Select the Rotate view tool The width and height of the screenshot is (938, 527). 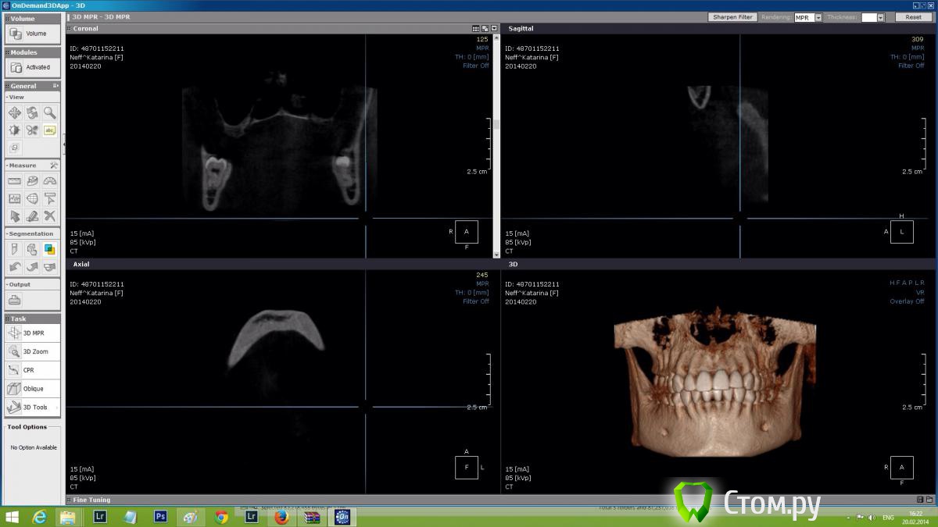coord(32,113)
